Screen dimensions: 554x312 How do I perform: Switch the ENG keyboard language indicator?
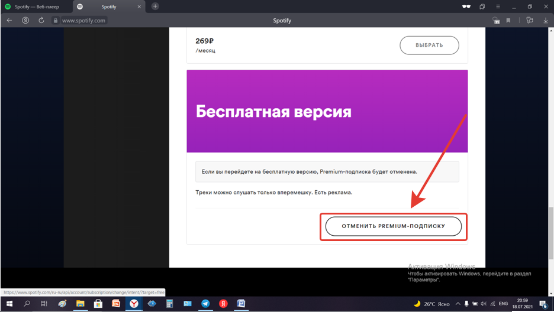(504, 303)
